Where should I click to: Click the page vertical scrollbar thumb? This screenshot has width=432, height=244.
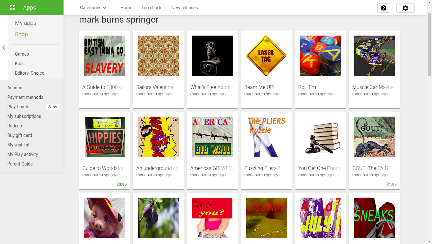[x=429, y=44]
